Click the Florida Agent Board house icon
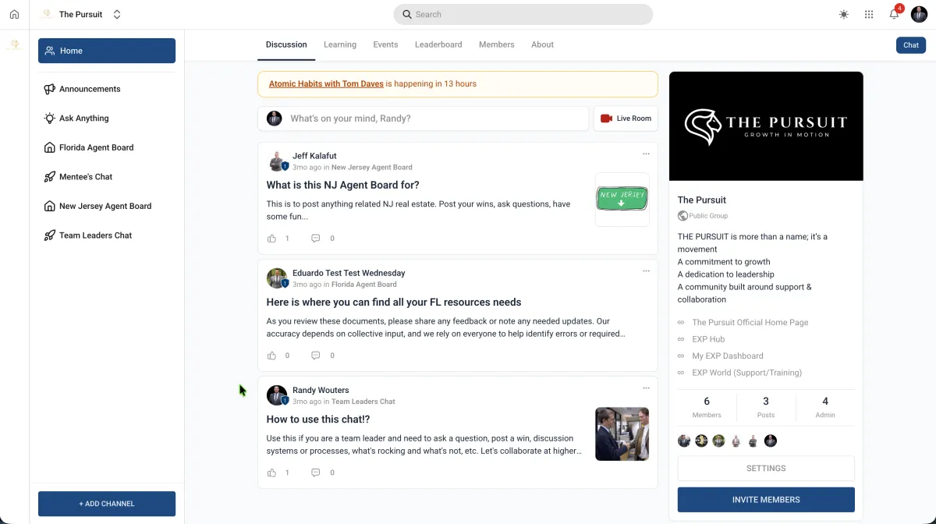 point(50,147)
